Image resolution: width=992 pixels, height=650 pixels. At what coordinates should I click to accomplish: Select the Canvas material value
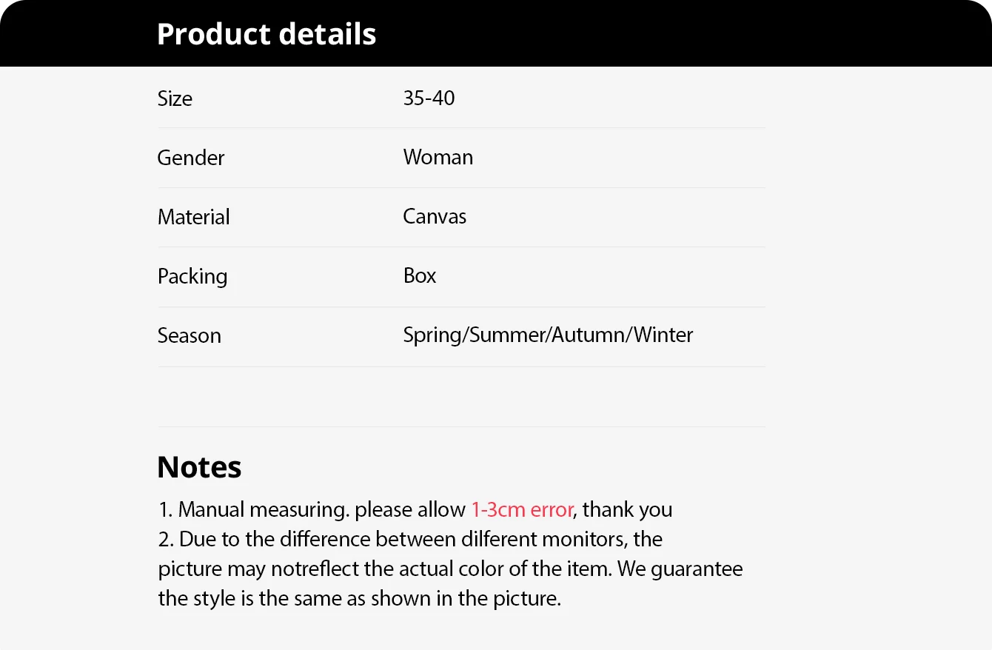[435, 216]
